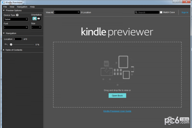Click the Open Book button

click(x=117, y=96)
